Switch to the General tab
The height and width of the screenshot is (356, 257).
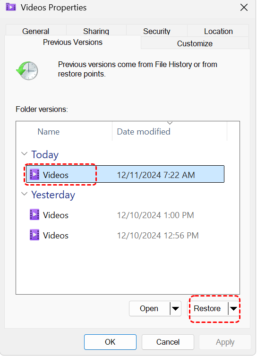(36, 31)
